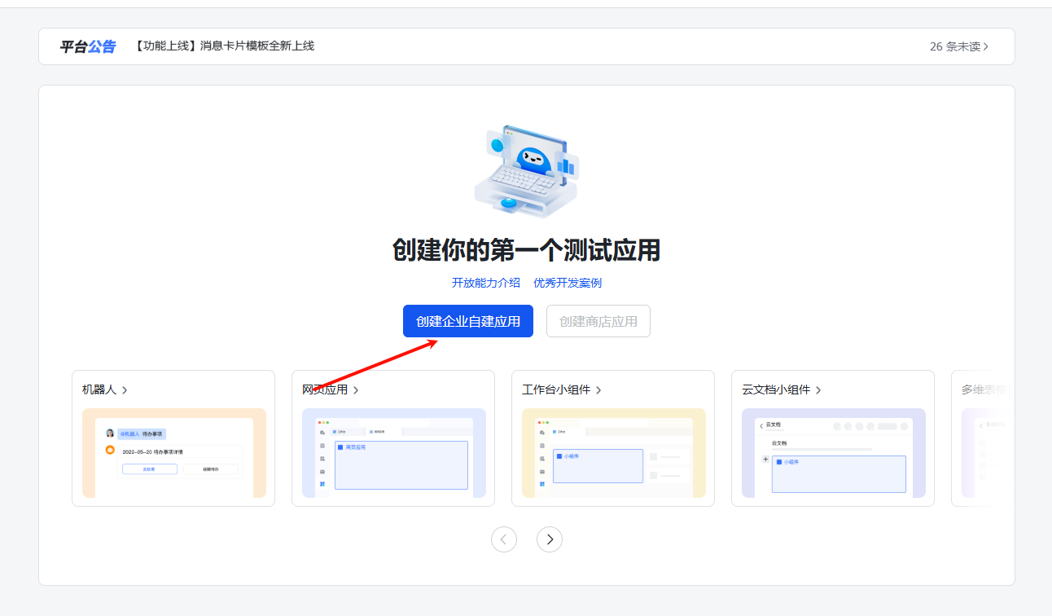Expand the 机器人 category chevron
1052x616 pixels.
click(x=125, y=390)
